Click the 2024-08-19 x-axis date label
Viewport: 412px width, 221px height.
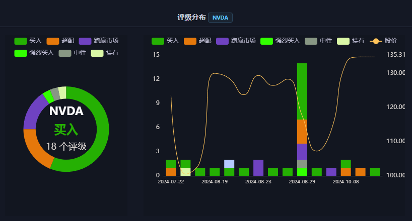coord(215,182)
